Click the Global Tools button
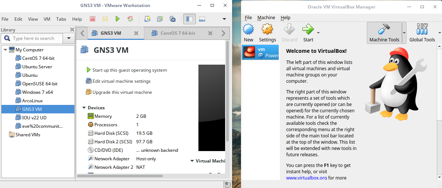Image resolution: width=442 pixels, height=188 pixels. click(x=422, y=33)
